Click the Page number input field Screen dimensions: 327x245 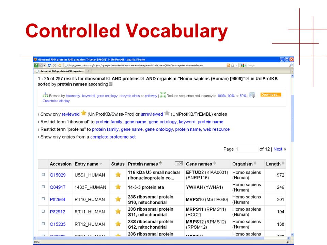click(x=246, y=149)
